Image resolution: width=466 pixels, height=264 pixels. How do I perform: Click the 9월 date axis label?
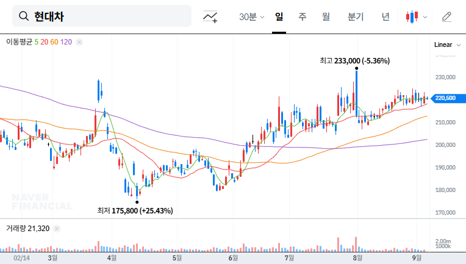click(417, 258)
